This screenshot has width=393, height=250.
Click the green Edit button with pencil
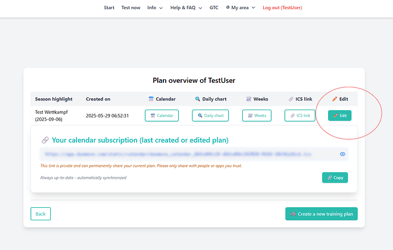click(340, 115)
